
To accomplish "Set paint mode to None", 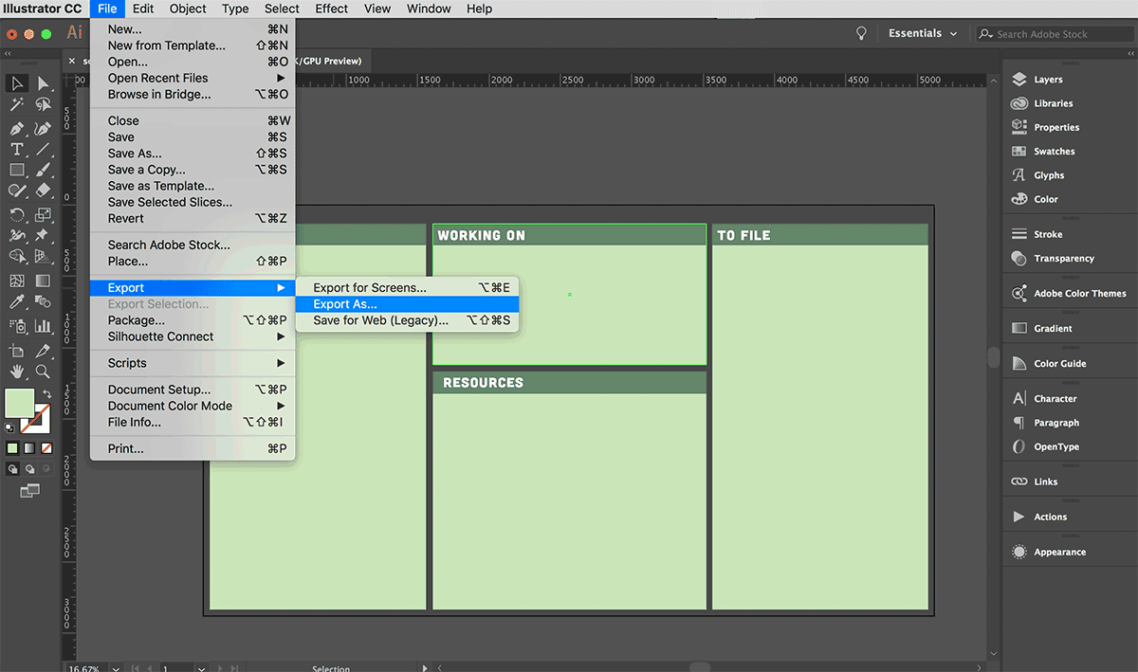I will point(44,447).
